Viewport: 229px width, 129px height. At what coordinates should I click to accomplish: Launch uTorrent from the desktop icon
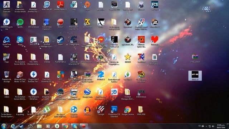(x=47, y=111)
